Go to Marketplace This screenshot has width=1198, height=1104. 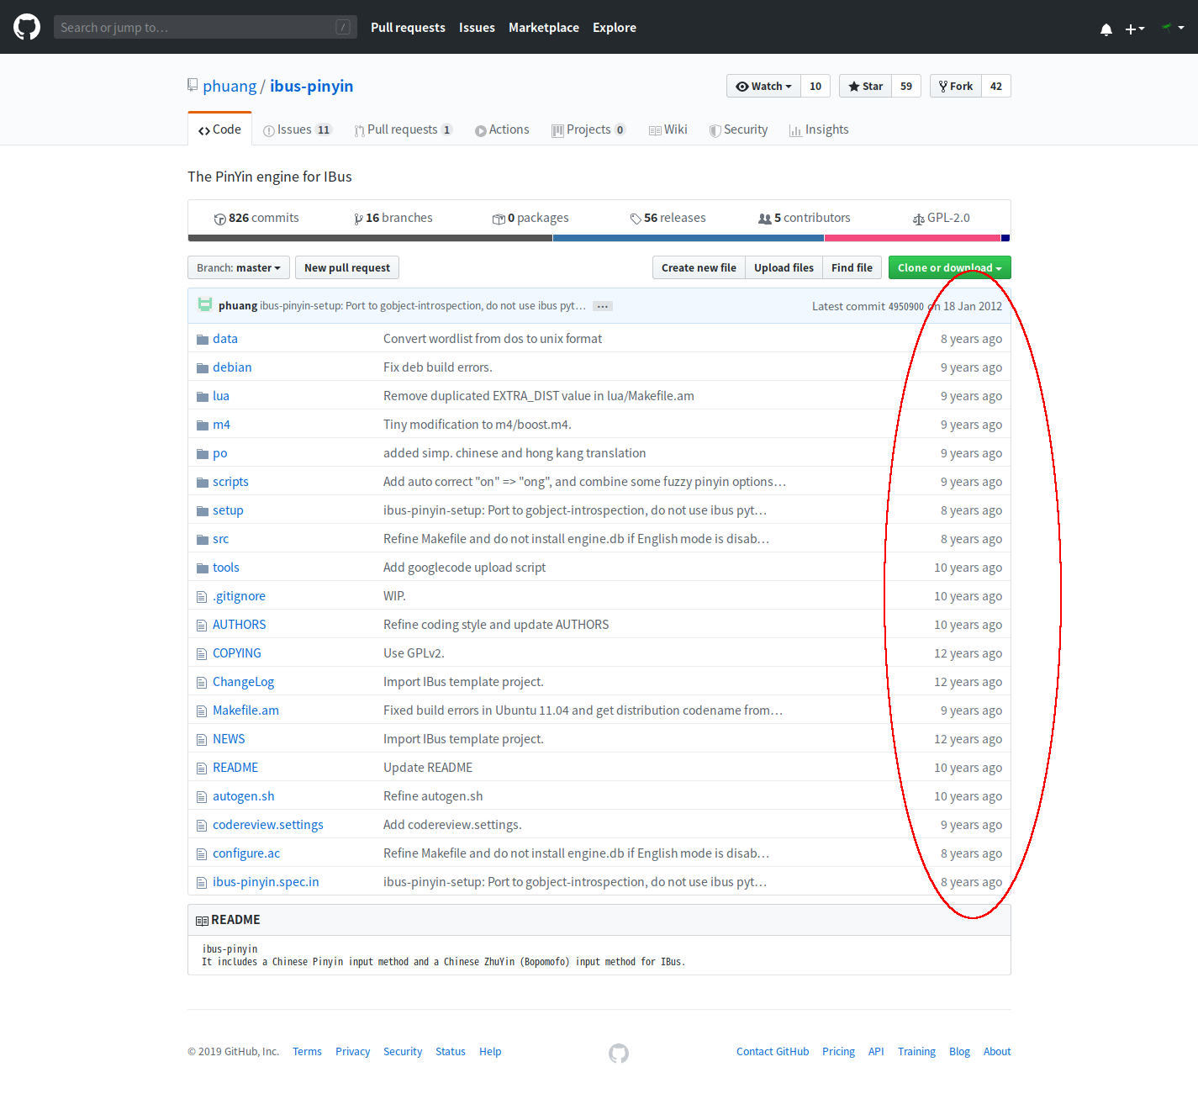tap(544, 28)
